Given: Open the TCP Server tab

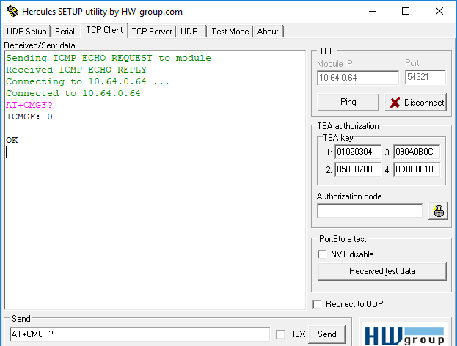Looking at the screenshot, I should pyautogui.click(x=152, y=32).
